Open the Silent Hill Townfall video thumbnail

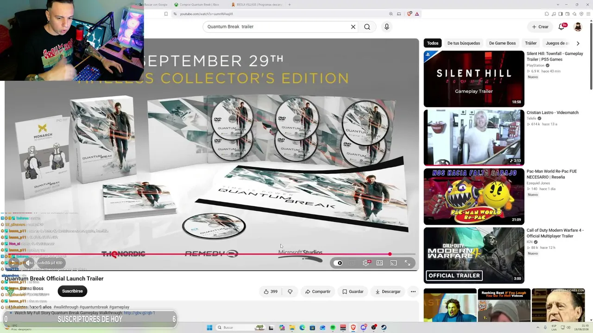474,79
